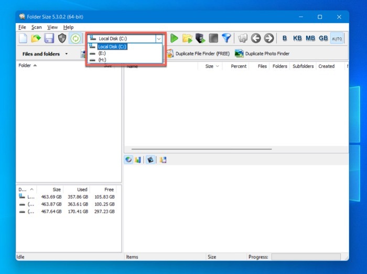Open the View menu
Image resolution: width=367 pixels, height=274 pixels.
[52, 27]
